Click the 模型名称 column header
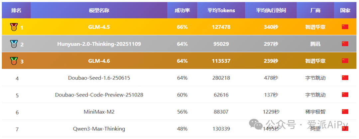Screen dimensions: 359x139 [99, 10]
